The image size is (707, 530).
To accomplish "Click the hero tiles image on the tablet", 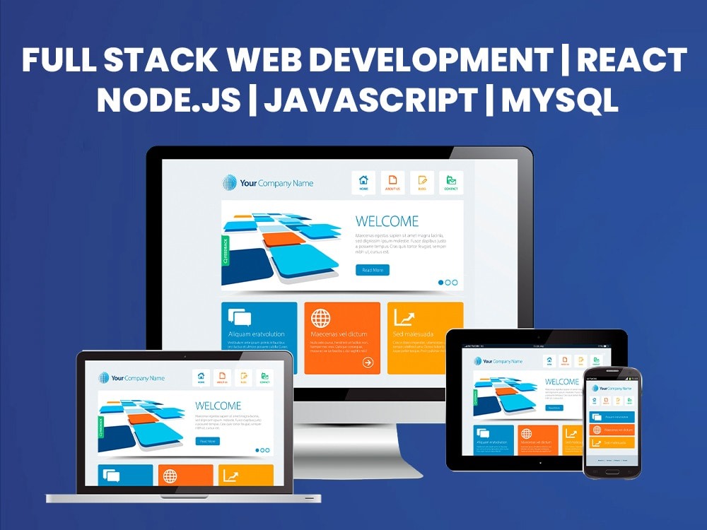I will pyautogui.click(x=506, y=396).
